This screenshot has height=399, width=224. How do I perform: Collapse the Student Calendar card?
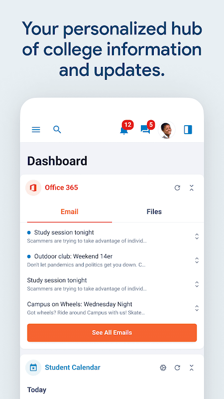click(192, 368)
